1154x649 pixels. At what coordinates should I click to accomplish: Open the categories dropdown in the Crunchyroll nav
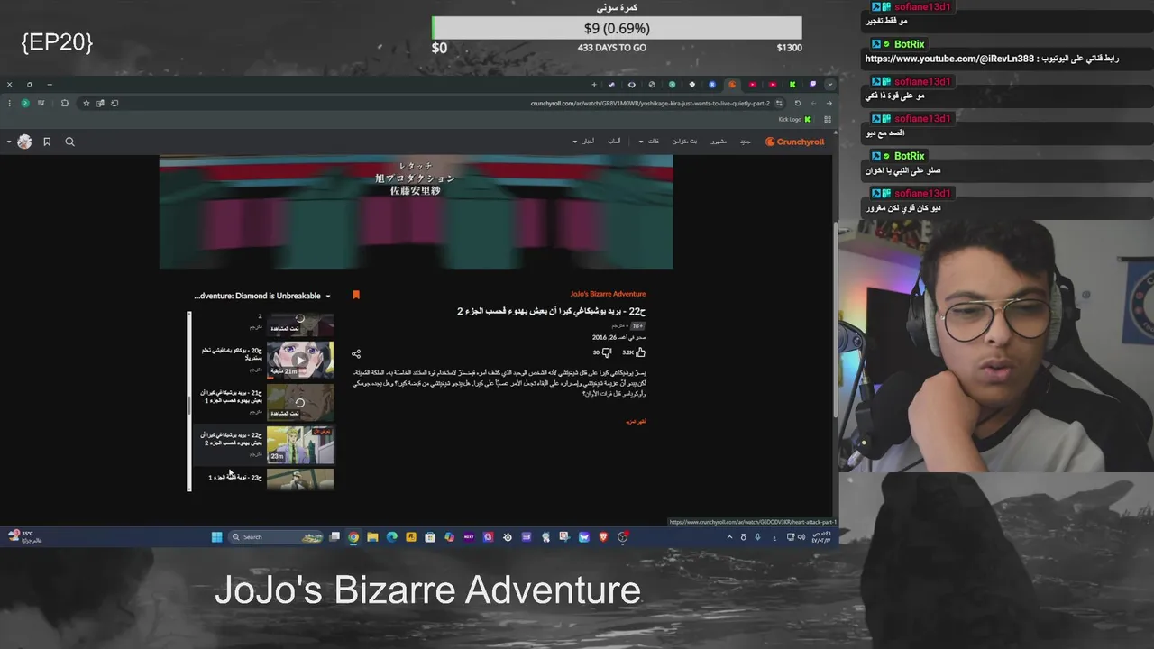[x=648, y=142]
